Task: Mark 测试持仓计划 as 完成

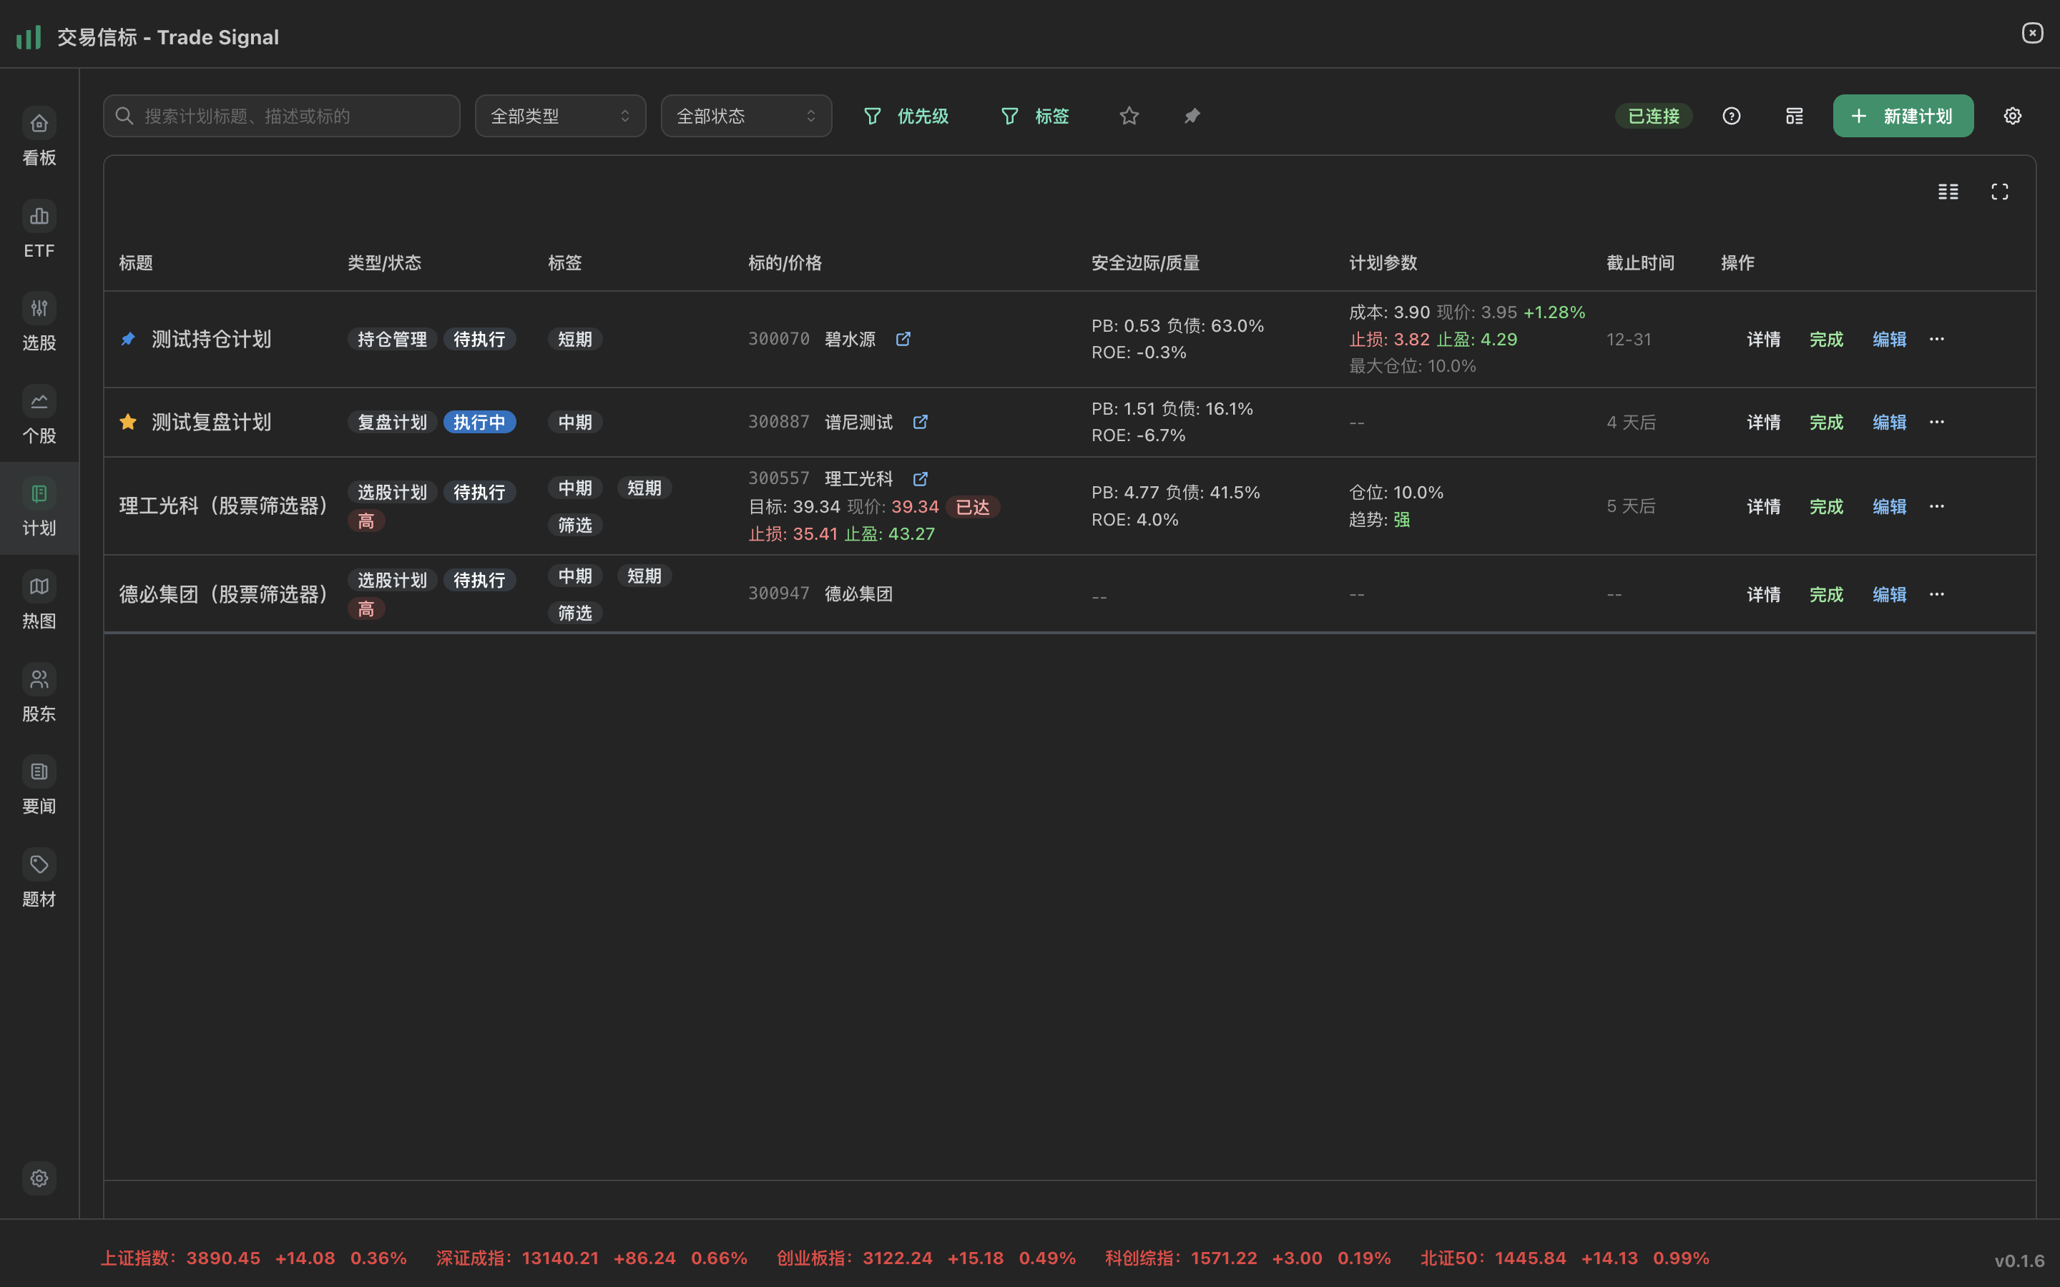Action: (x=1826, y=339)
